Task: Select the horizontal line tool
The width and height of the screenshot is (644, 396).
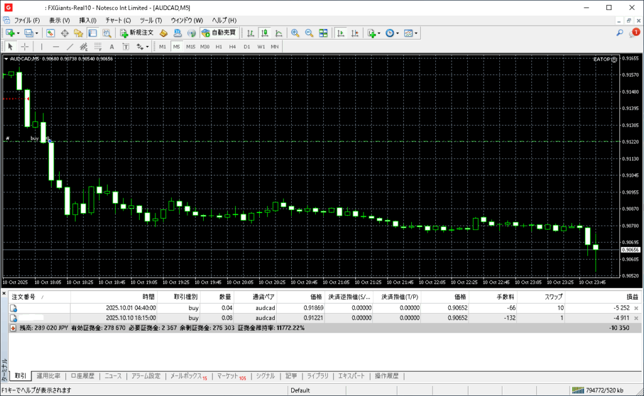Action: (x=56, y=47)
